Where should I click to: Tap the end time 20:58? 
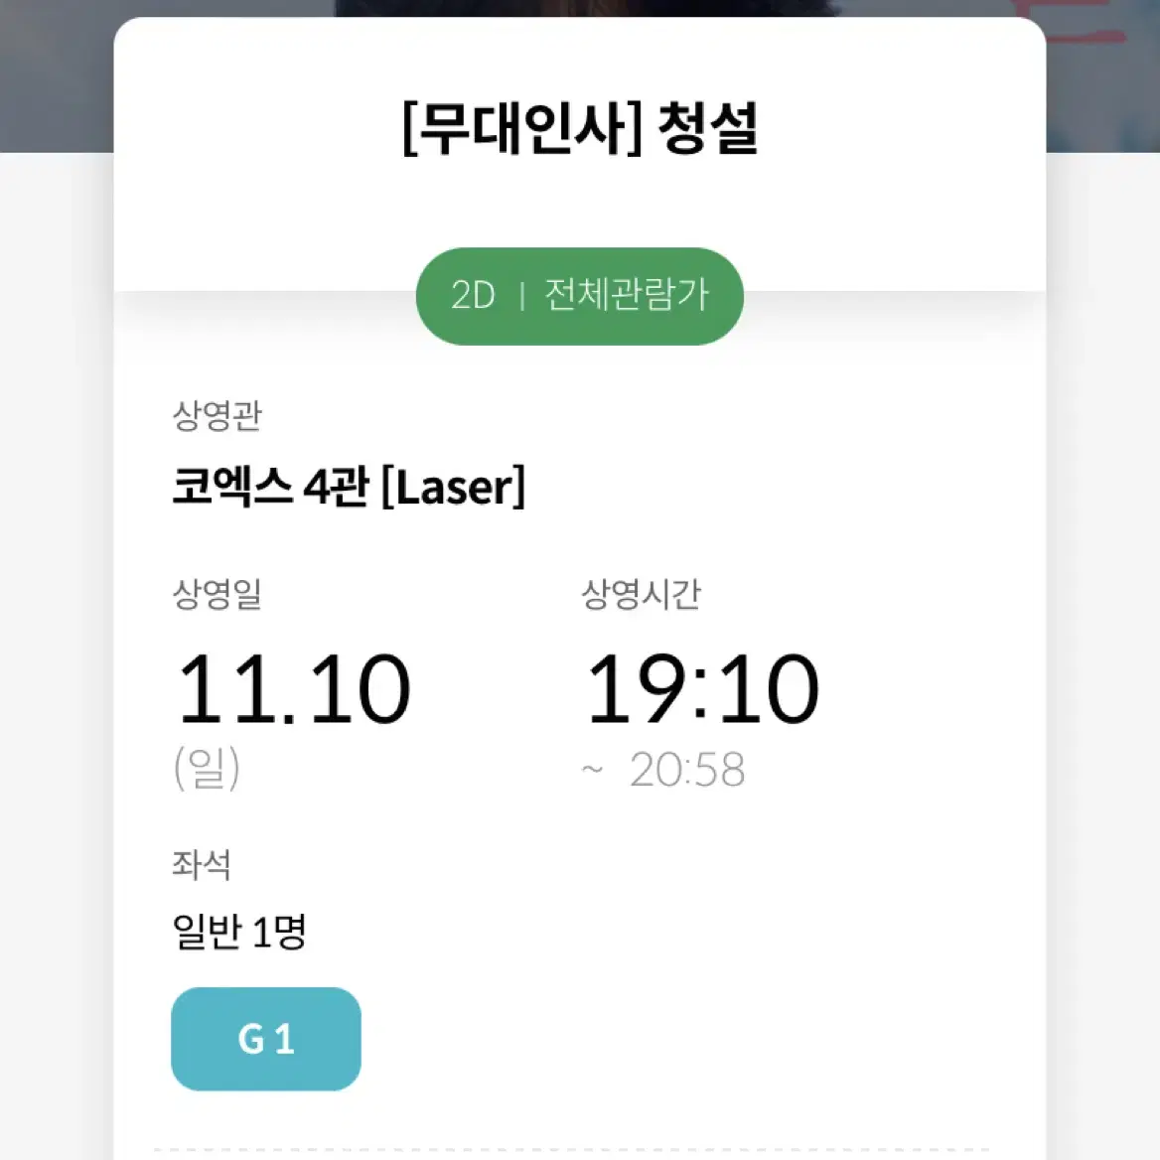(686, 770)
